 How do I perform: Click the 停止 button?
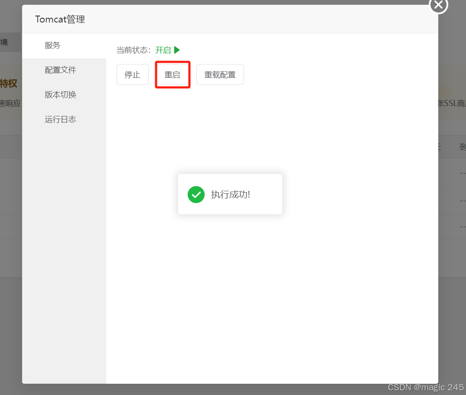(x=133, y=74)
